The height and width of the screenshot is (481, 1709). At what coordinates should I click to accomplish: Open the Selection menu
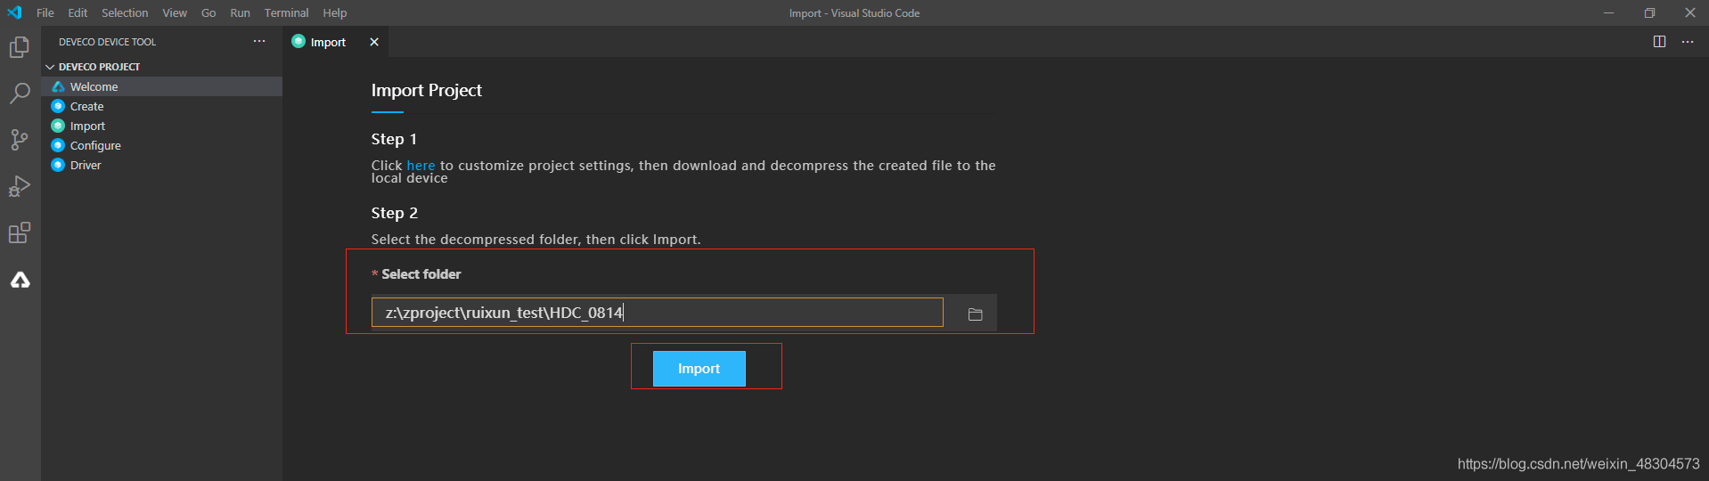[x=125, y=12]
